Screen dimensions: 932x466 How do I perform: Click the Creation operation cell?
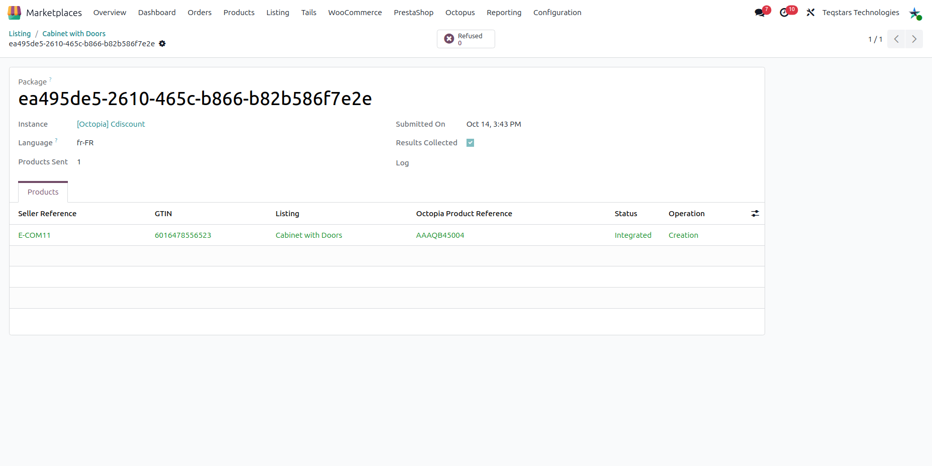coord(683,235)
